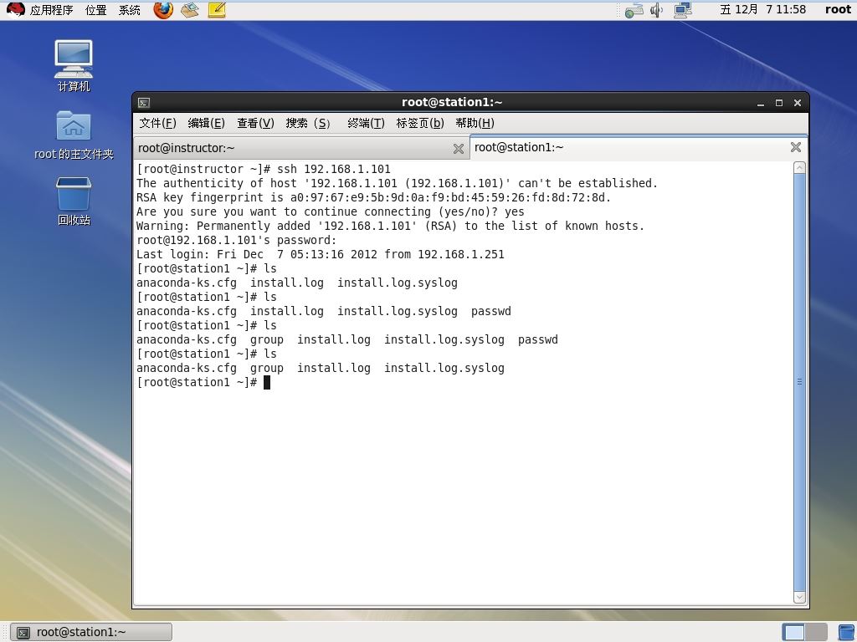This screenshot has height=642, width=857.
Task: Click the scrollbar down arrow
Action: pos(799,597)
